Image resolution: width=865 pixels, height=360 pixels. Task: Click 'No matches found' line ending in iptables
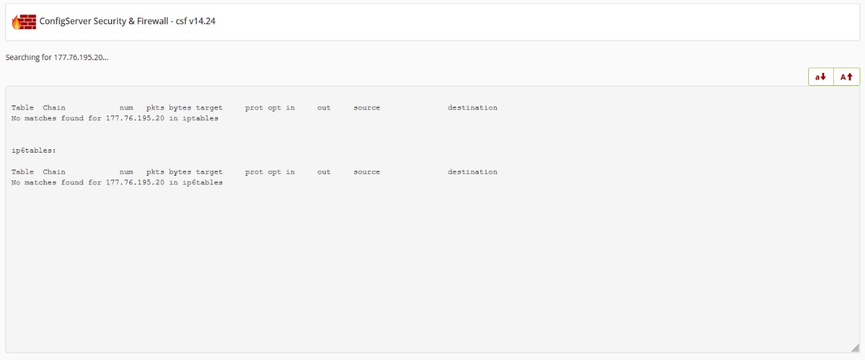point(115,118)
